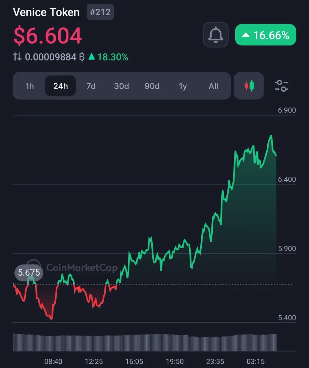Tap the #212 rank badge
Image resolution: width=309 pixels, height=368 pixels.
tap(100, 13)
